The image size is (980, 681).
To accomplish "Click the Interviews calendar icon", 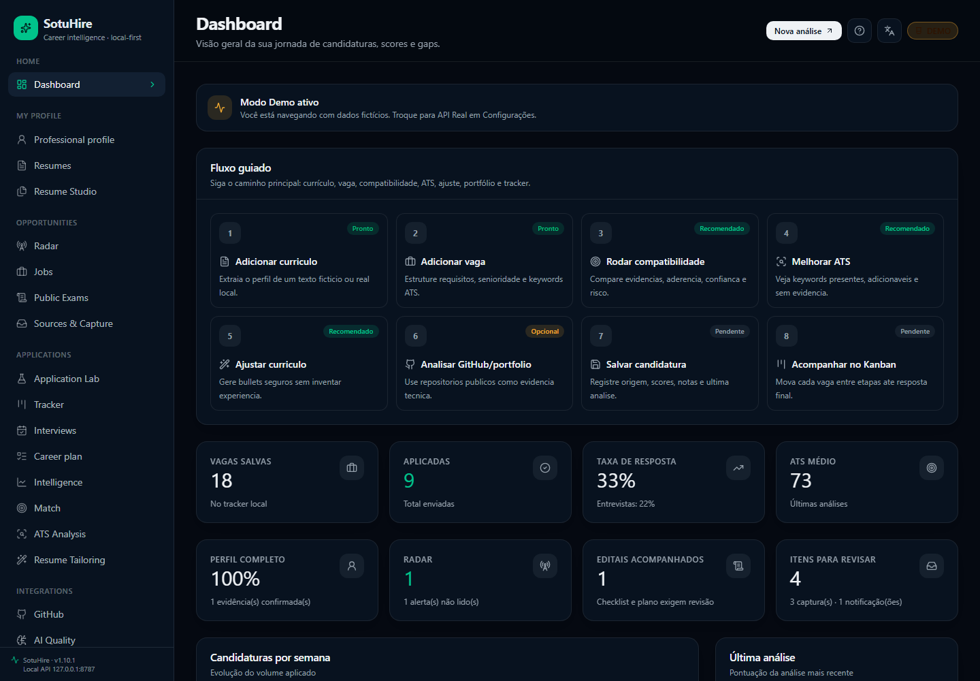I will click(22, 430).
